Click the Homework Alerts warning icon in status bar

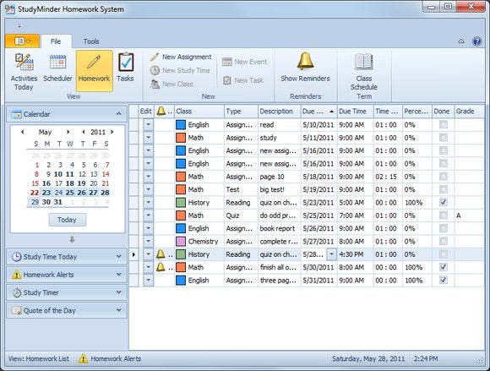pos(83,359)
